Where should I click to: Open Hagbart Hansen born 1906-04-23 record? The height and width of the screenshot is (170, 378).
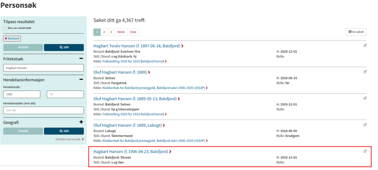(x=131, y=152)
